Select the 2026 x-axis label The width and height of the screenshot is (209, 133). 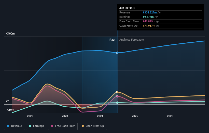[170, 116]
